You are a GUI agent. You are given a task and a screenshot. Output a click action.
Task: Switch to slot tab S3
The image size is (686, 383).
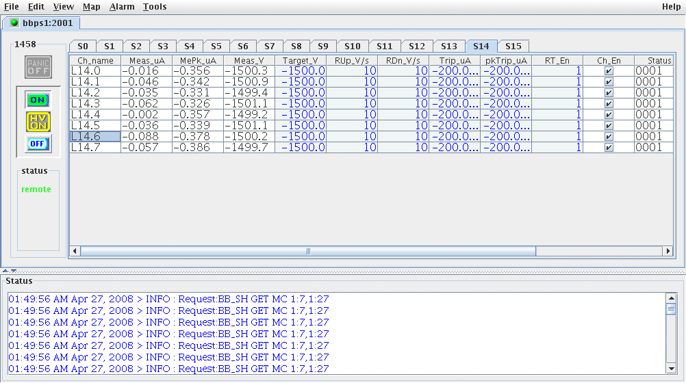pos(163,47)
